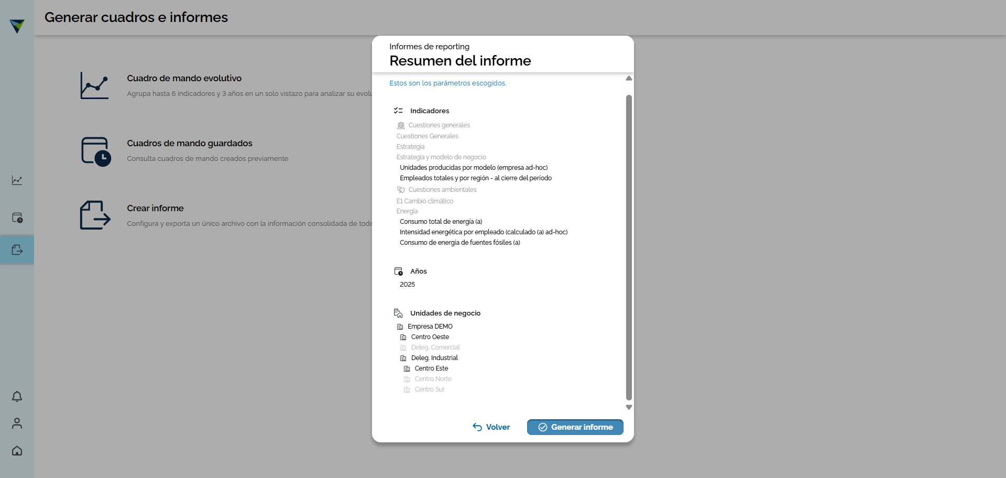Select the Deleg. Industrial tree entry

(x=434, y=358)
